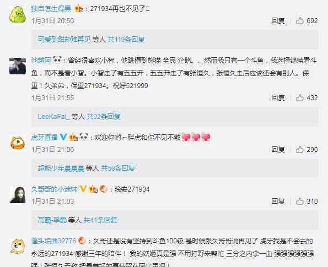Open the 久哥哥的小迷妹 girl avatar
The image size is (328, 267).
18,195
